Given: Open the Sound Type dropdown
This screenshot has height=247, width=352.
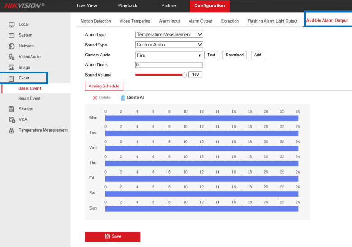Looking at the screenshot, I should 169,45.
